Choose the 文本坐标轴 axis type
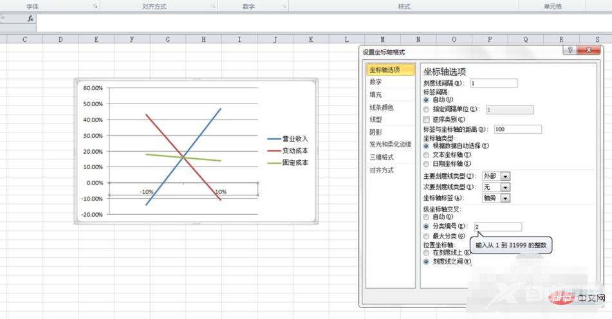 tap(427, 155)
